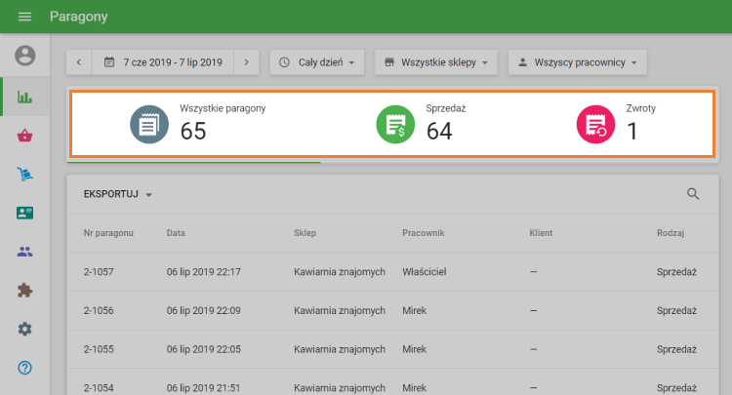This screenshot has height=395, width=732.
Task: Expand the Cały dzień time filter
Action: (x=317, y=62)
